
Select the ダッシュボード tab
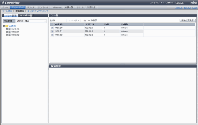point(18,8)
